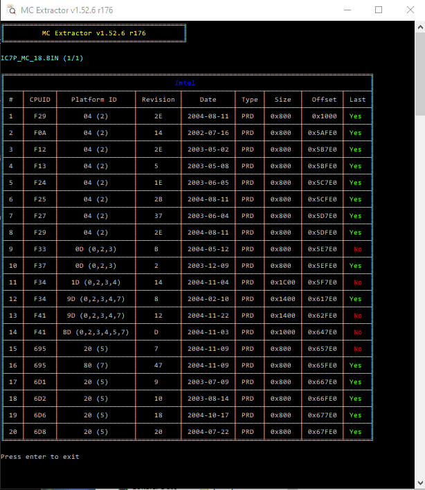Click offset 0x5DFE0

coord(322,233)
